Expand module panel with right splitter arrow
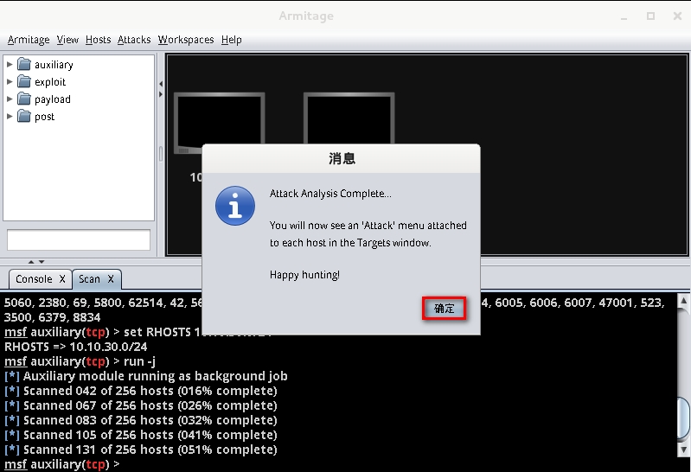Screen dimensions: 691x472 coord(161,94)
